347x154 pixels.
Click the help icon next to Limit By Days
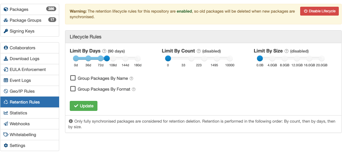point(104,51)
